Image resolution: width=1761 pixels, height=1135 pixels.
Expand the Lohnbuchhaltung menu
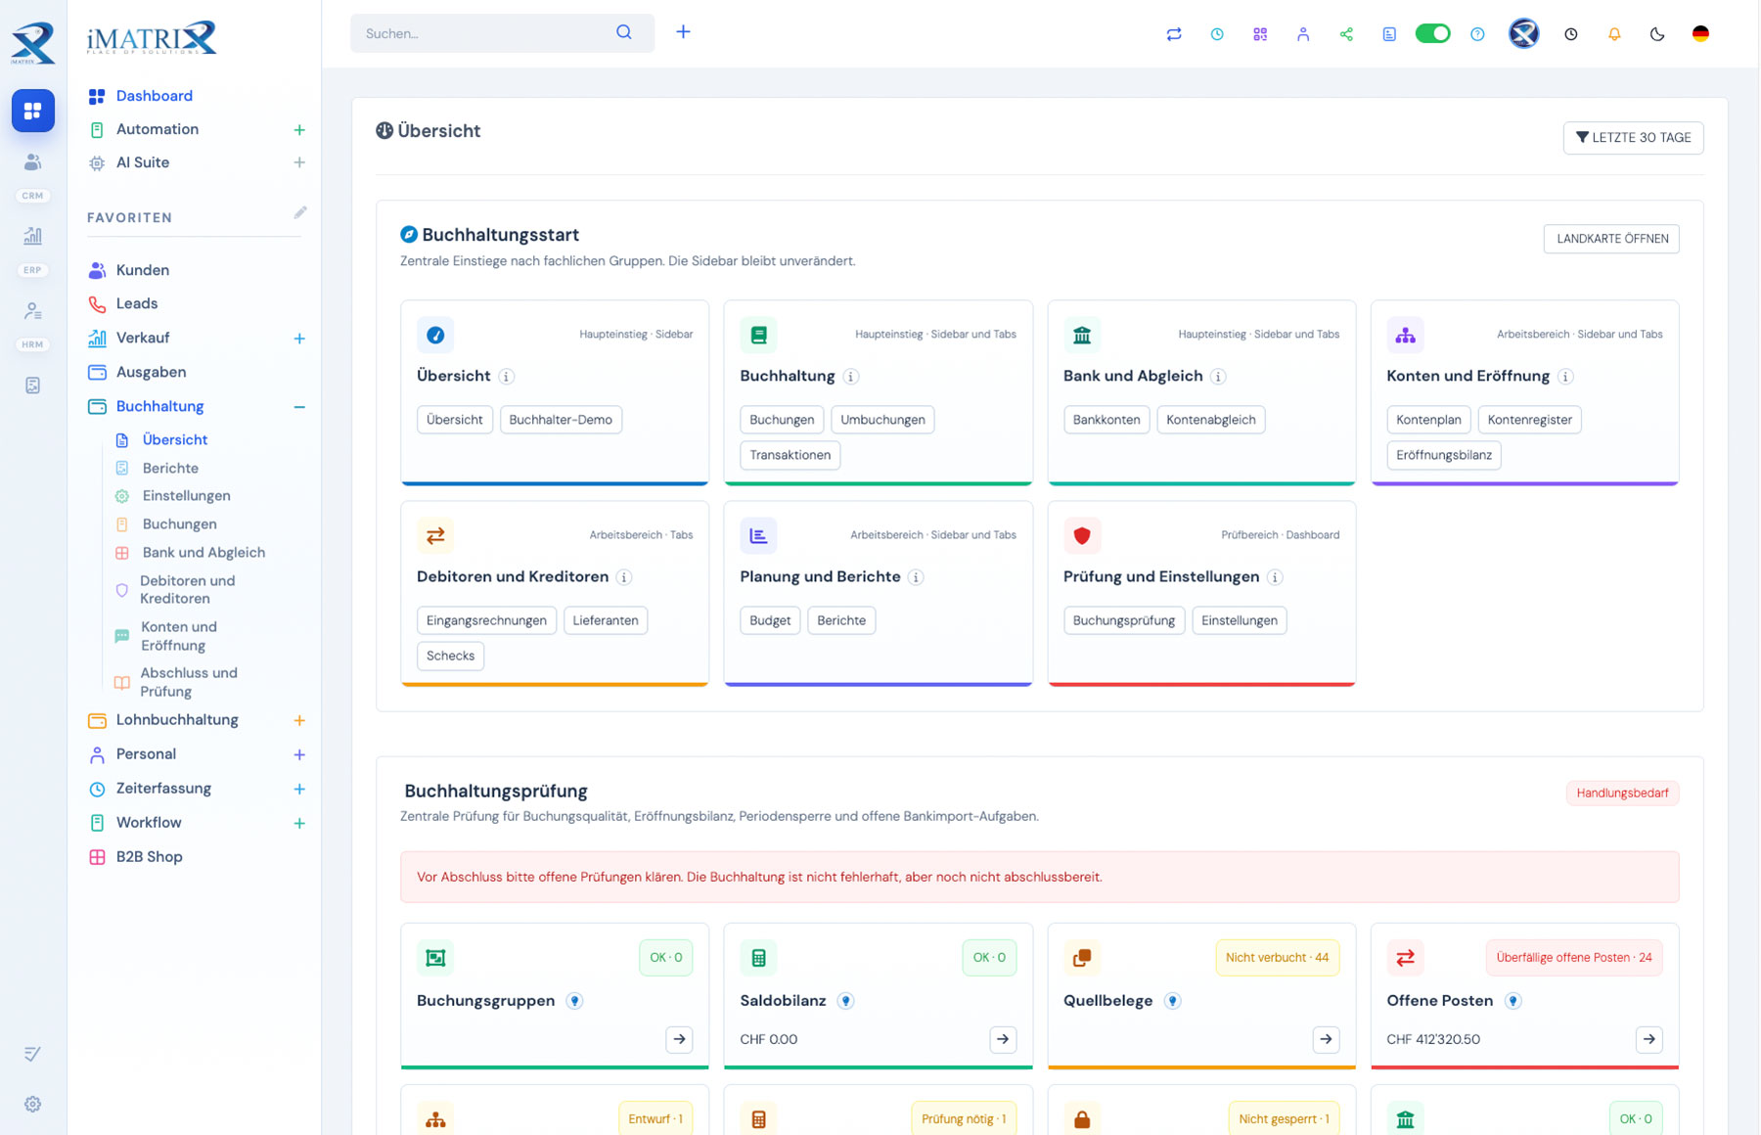point(299,720)
